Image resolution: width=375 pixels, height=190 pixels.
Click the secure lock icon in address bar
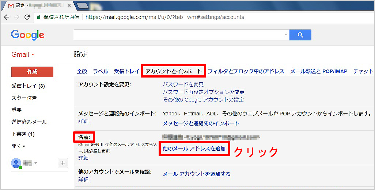[39, 17]
